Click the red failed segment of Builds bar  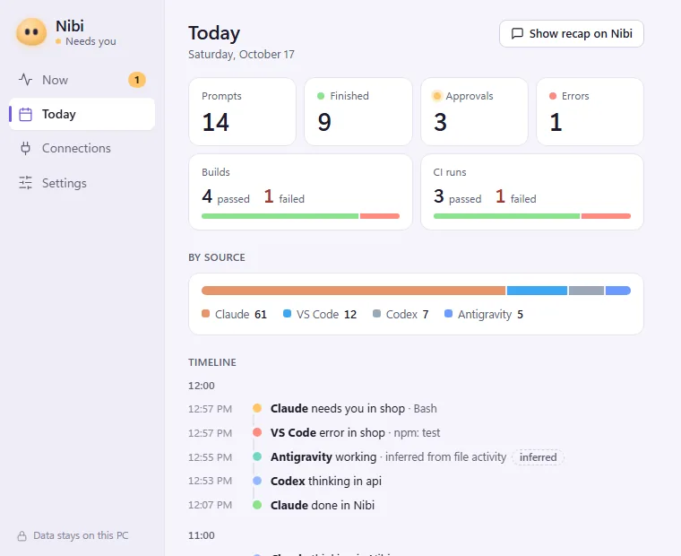click(380, 216)
